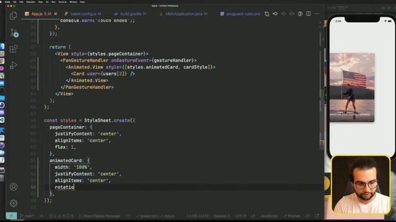Switch to the babel.config.js tab
The image size is (396, 222).
(x=83, y=14)
